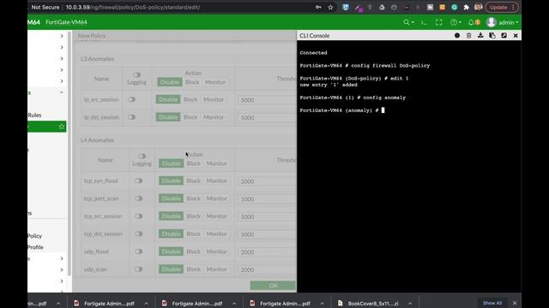Bookmark this page with the star icon
Image resolution: width=549 pixels, height=308 pixels.
click(x=330, y=7)
